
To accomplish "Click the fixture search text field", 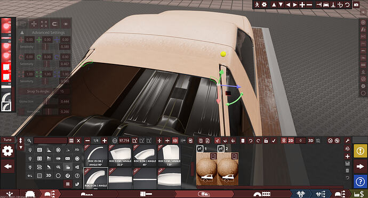I will click(51, 141).
